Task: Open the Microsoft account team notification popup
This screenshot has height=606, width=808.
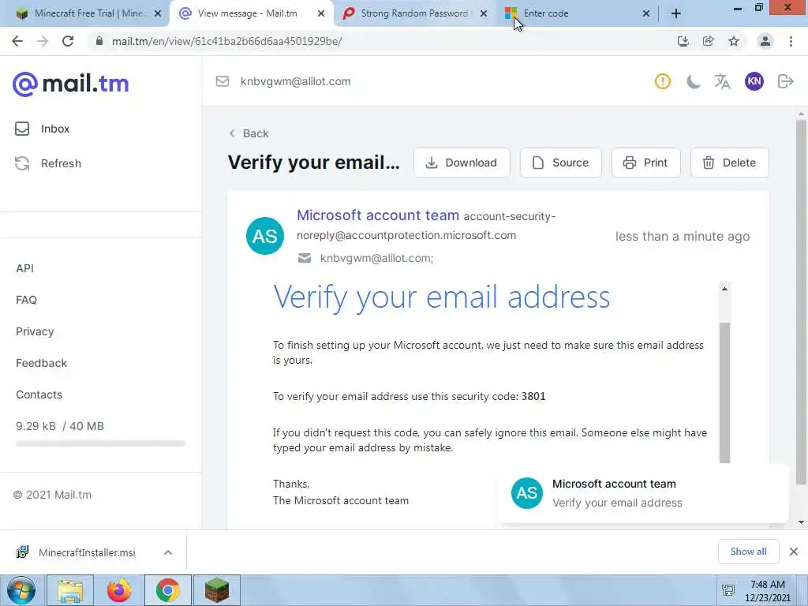Action: (643, 493)
